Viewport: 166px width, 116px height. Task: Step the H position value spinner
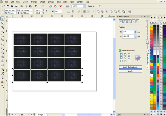tap(135, 32)
